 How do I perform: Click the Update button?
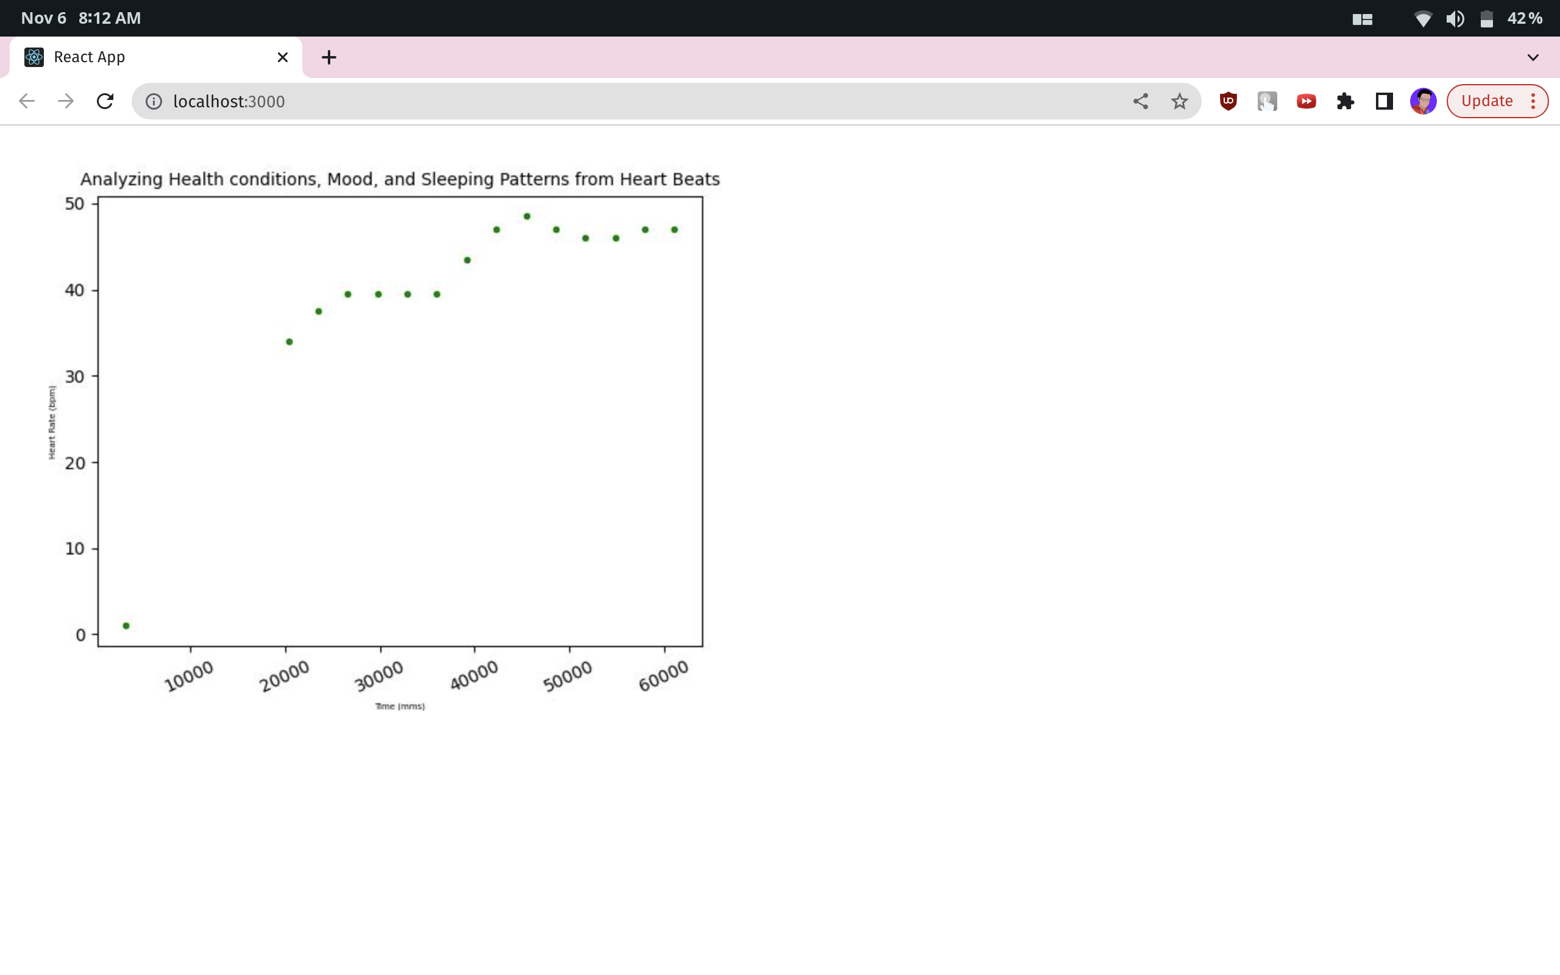(1486, 101)
